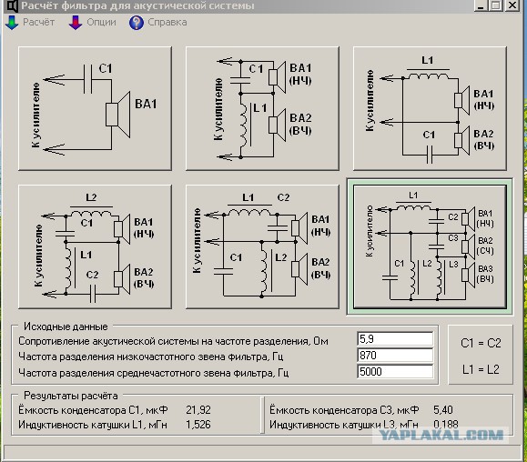This screenshot has height=462, width=527.
Task: Select the single capacitor C1 with BA1 schematic
Action: [x=95, y=108]
